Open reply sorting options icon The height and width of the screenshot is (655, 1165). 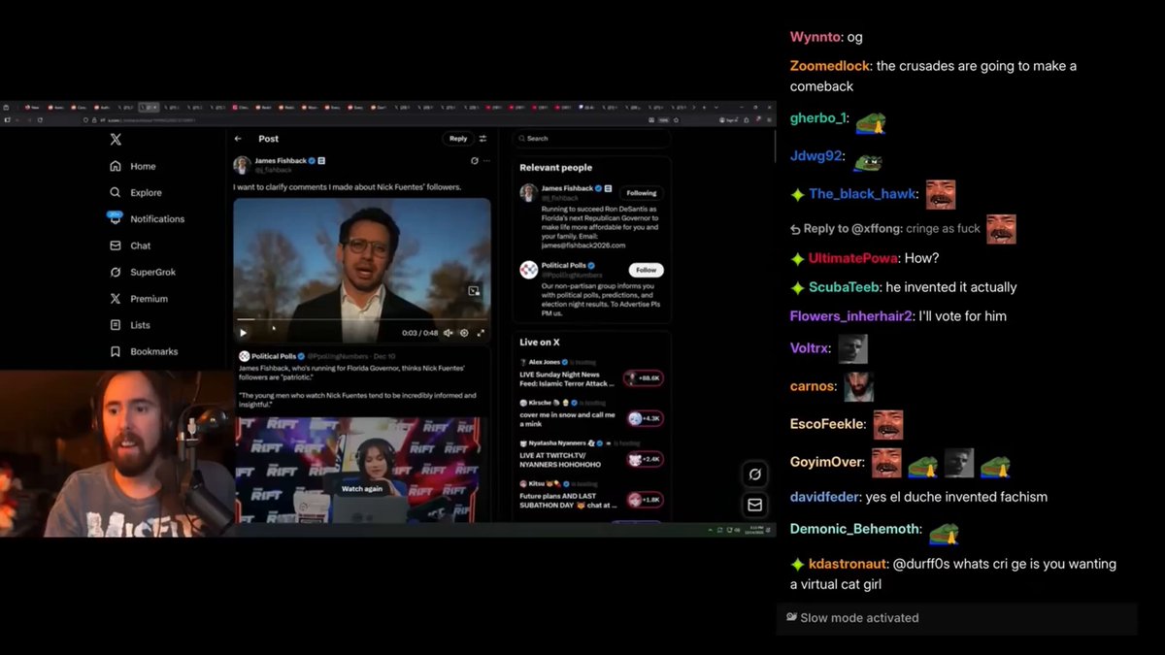(483, 139)
